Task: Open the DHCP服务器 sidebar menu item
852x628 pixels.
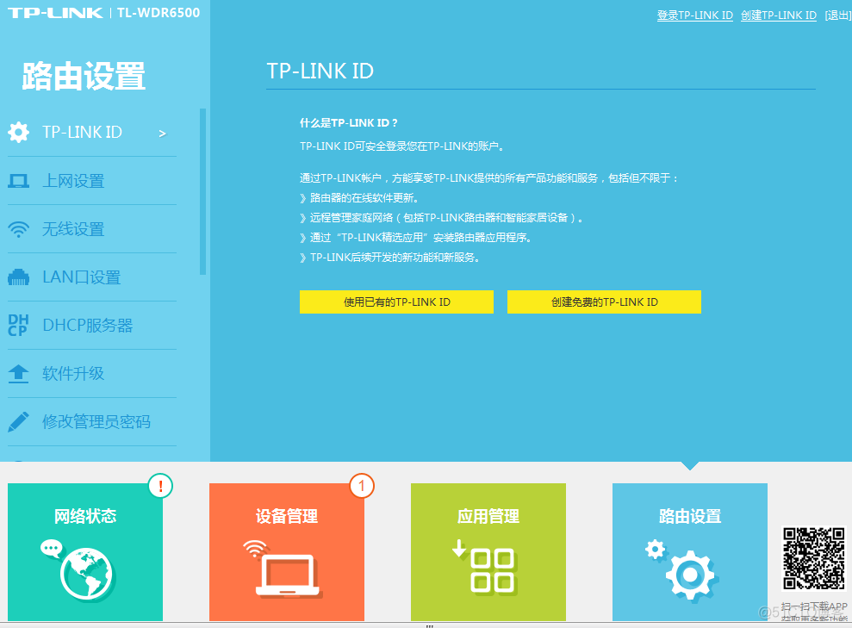Action: pyautogui.click(x=92, y=326)
